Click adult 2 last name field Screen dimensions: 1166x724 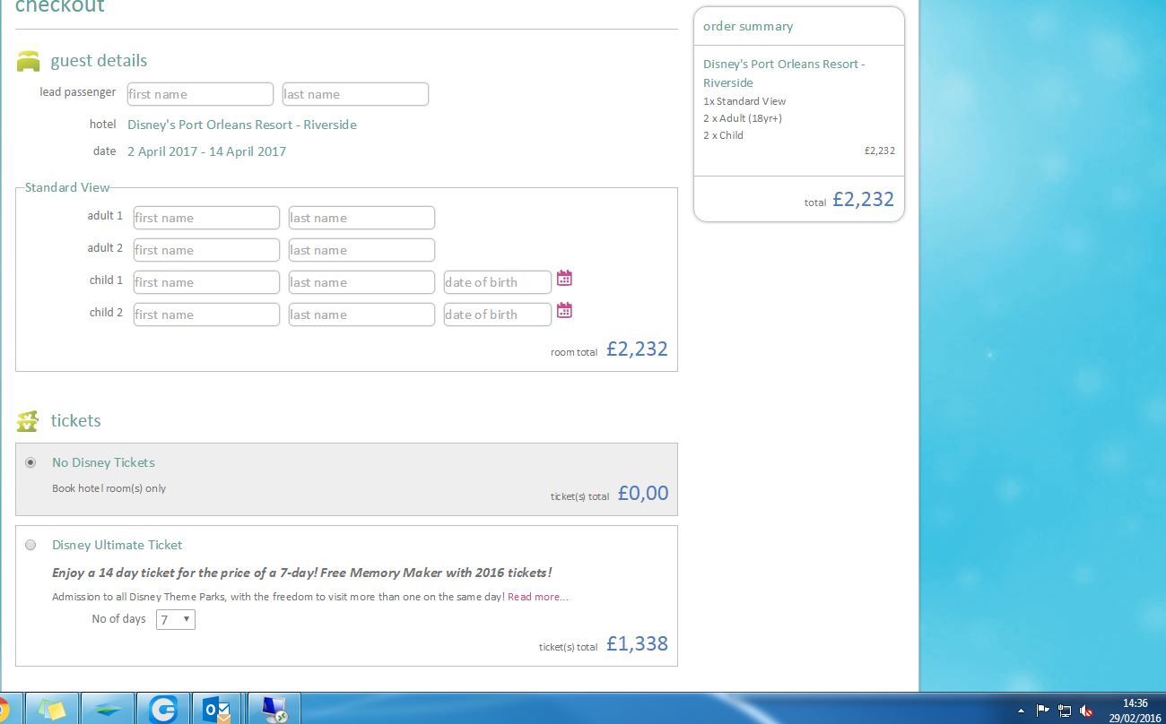(361, 250)
